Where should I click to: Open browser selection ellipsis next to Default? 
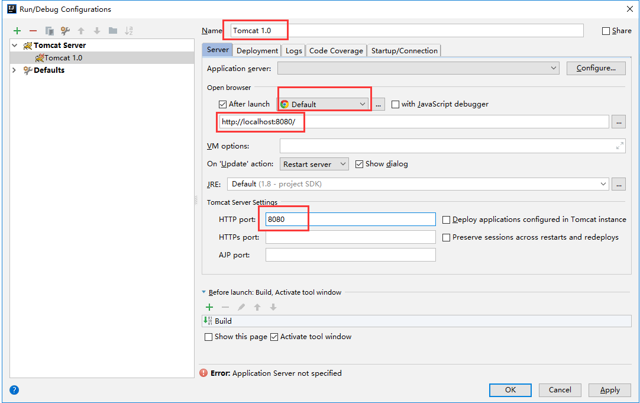(379, 104)
